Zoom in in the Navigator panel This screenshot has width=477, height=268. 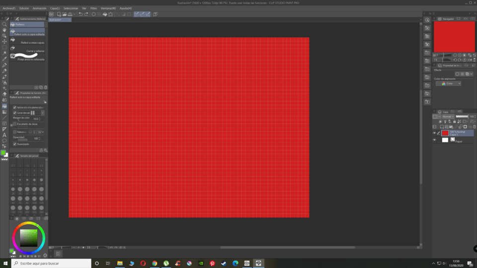coord(460,55)
